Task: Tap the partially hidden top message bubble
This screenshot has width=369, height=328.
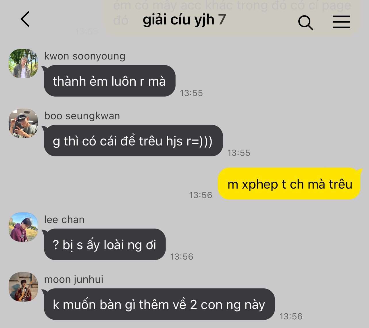Action: (232, 17)
